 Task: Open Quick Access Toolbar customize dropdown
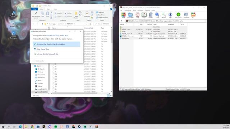coord(42,6)
